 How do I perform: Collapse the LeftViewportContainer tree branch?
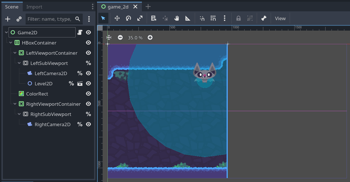[x=15, y=53]
